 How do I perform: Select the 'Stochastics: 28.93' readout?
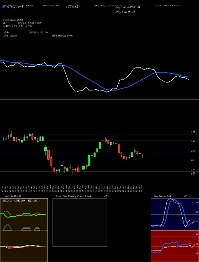pyautogui.click(x=13, y=20)
